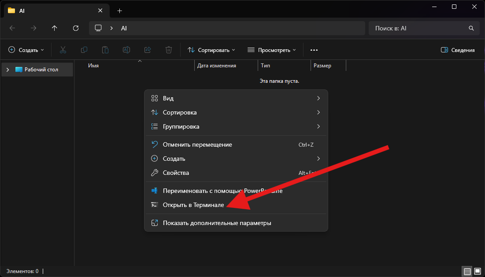Open Создать submenu in context menu
The width and height of the screenshot is (485, 277).
(236, 159)
